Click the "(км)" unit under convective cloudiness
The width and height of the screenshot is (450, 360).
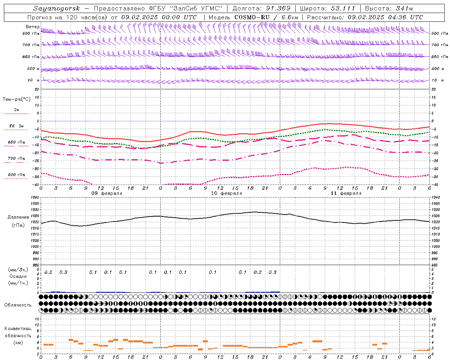[x=18, y=342]
